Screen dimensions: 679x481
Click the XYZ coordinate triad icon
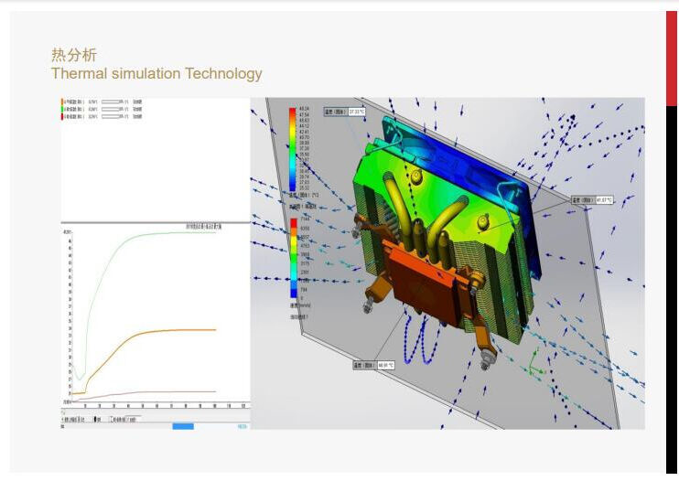[533, 370]
